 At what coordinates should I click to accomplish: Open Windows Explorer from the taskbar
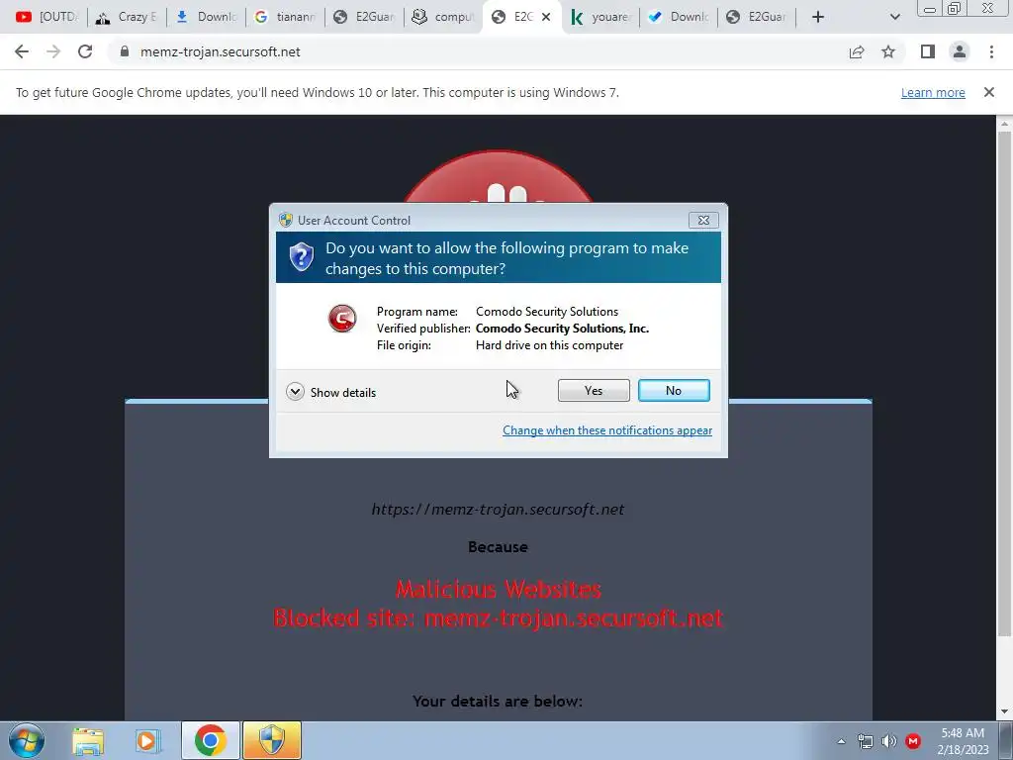pyautogui.click(x=88, y=740)
